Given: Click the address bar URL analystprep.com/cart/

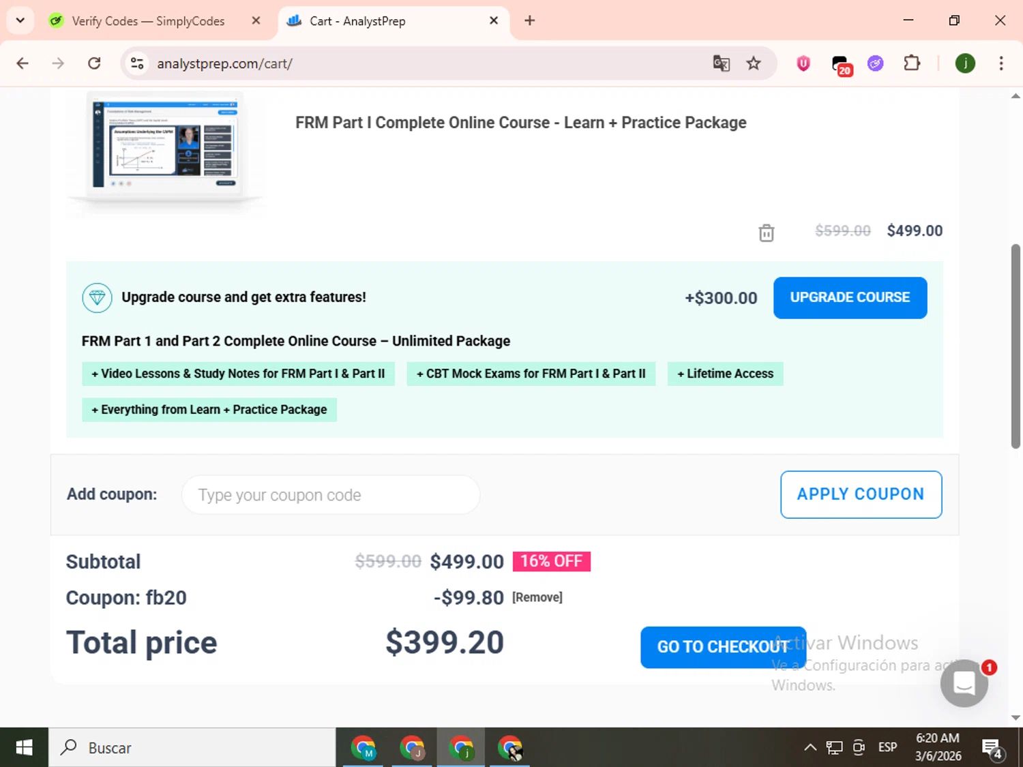Looking at the screenshot, I should click(x=224, y=63).
